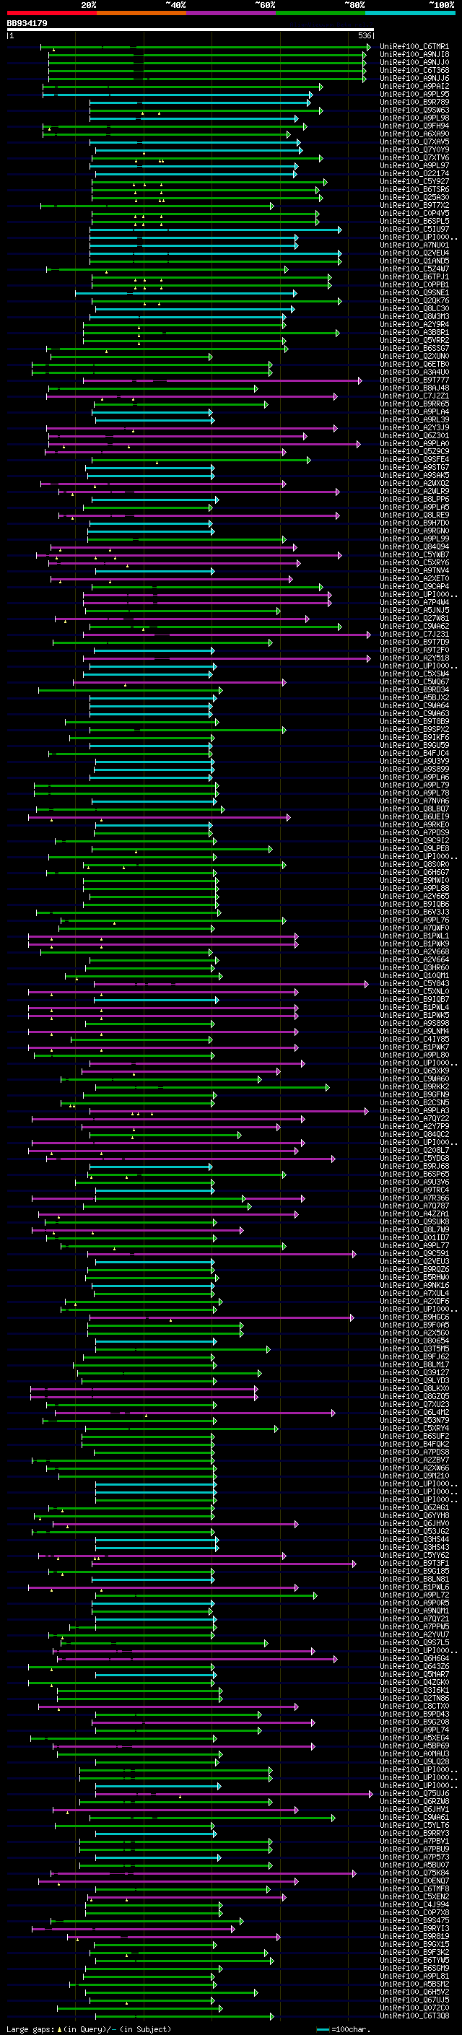Click the query end position 536

click(365, 35)
